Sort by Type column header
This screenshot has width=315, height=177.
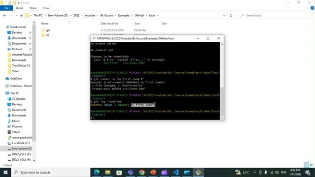click(137, 24)
